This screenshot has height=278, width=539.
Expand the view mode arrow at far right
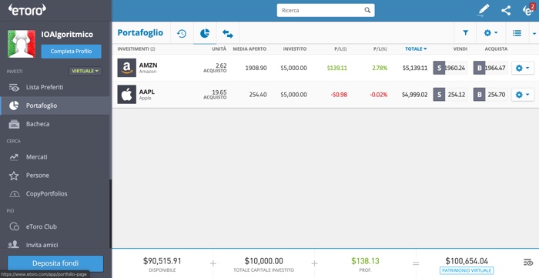coord(534,33)
